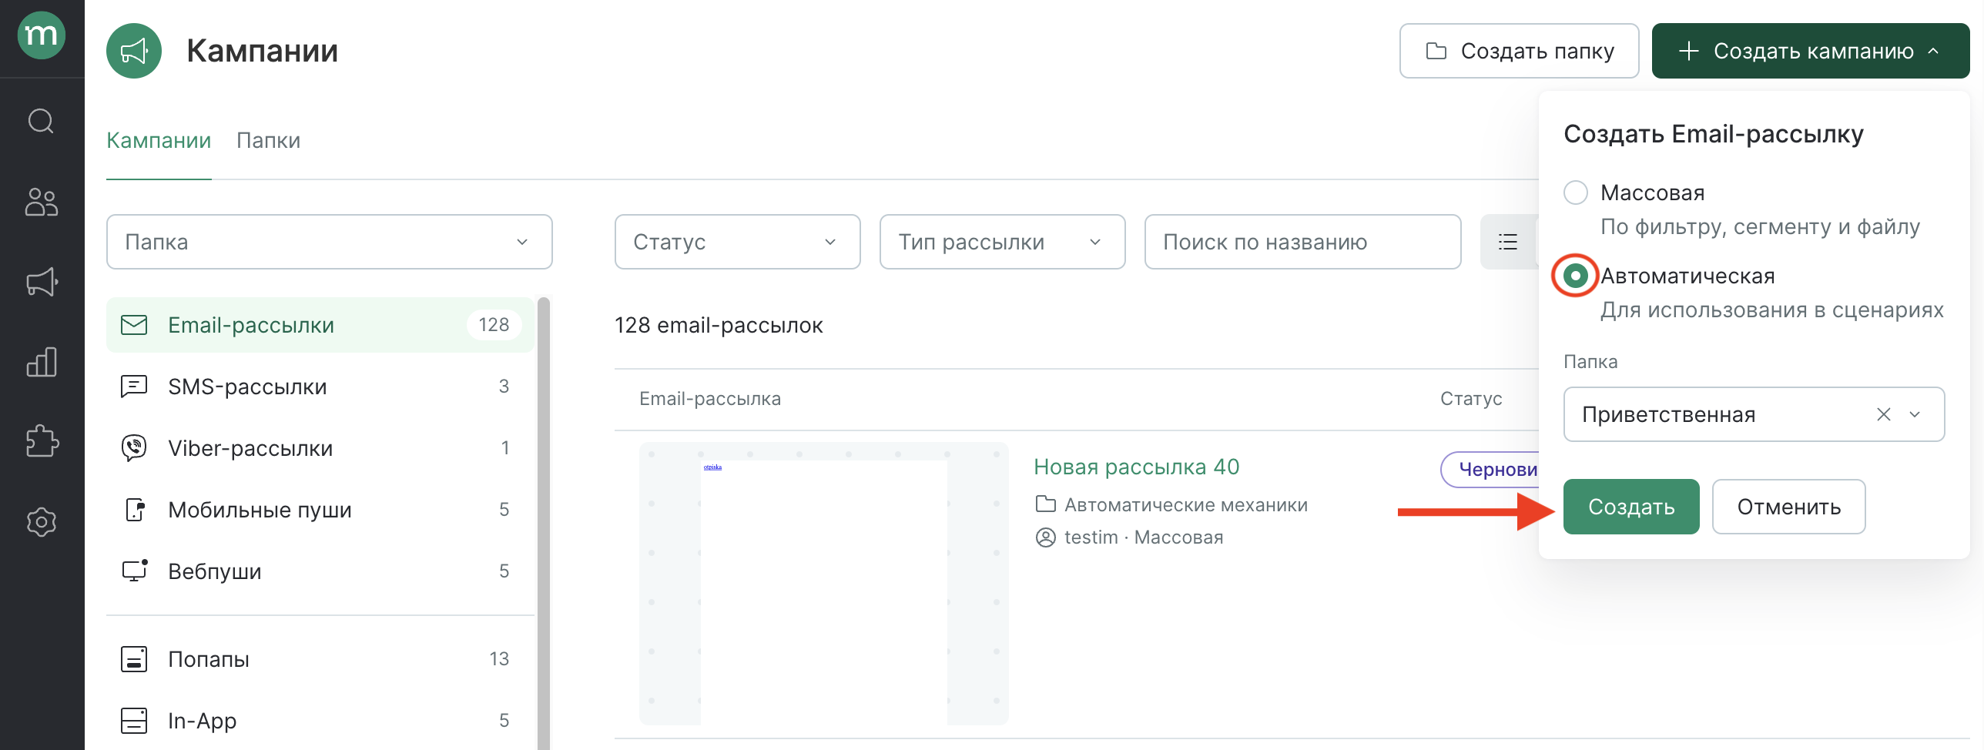Select Email-рассылки in the channel list
Image resolution: width=1984 pixels, height=750 pixels.
(x=320, y=325)
